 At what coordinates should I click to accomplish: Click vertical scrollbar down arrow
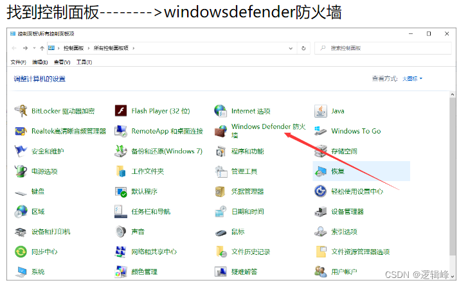pos(453,276)
